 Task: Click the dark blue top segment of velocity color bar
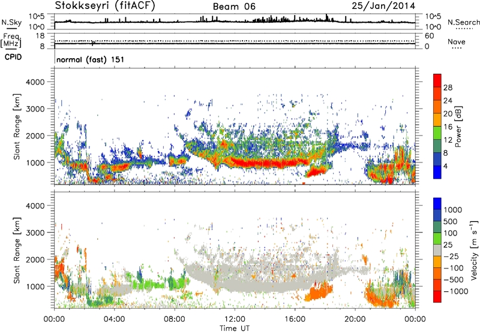[437, 204]
